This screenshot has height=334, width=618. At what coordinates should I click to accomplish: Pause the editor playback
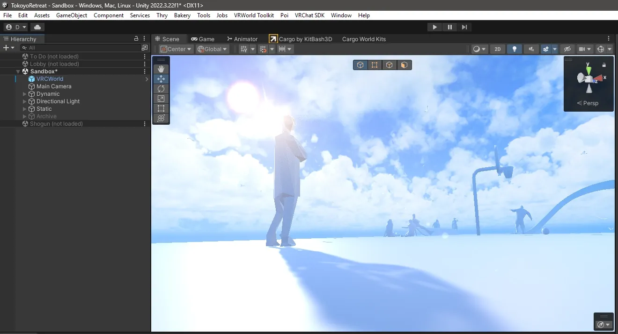[x=449, y=27]
